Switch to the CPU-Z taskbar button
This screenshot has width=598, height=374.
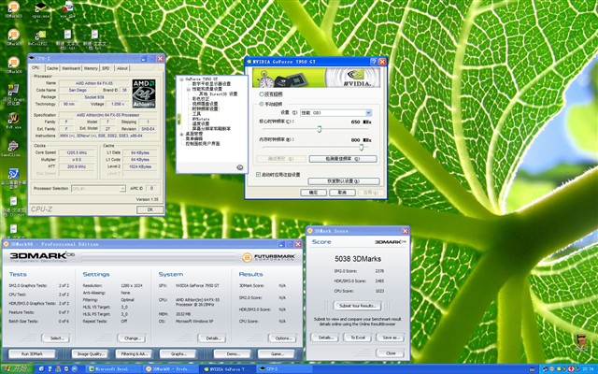tap(284, 369)
